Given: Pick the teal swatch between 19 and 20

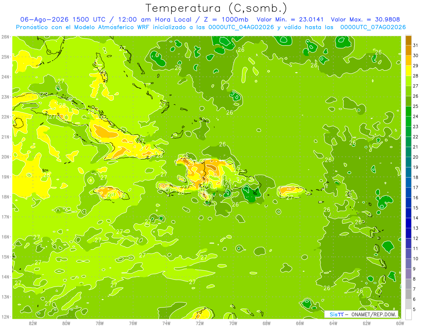Looking at the screenshot, I should pos(408,162).
